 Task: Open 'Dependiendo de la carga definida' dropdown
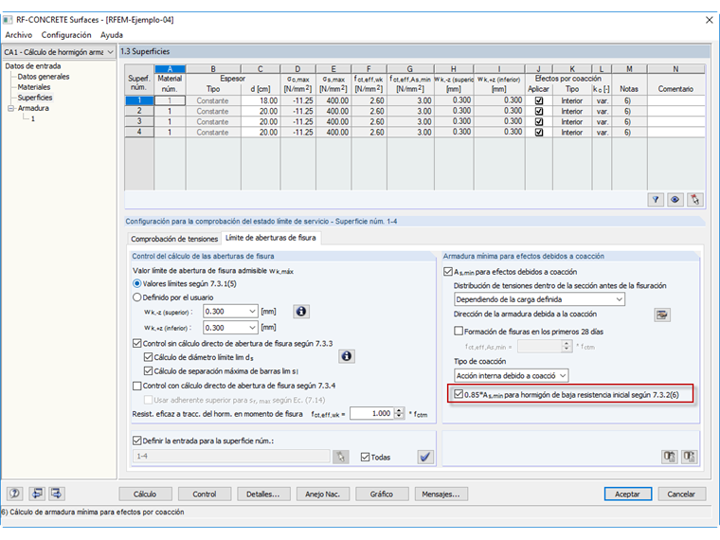point(619,299)
